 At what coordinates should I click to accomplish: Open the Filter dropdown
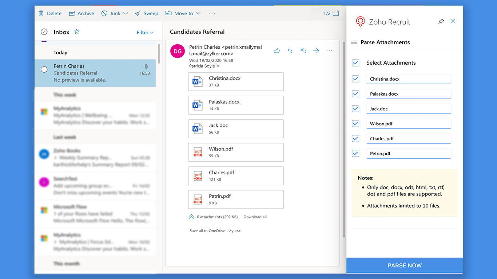click(x=145, y=32)
